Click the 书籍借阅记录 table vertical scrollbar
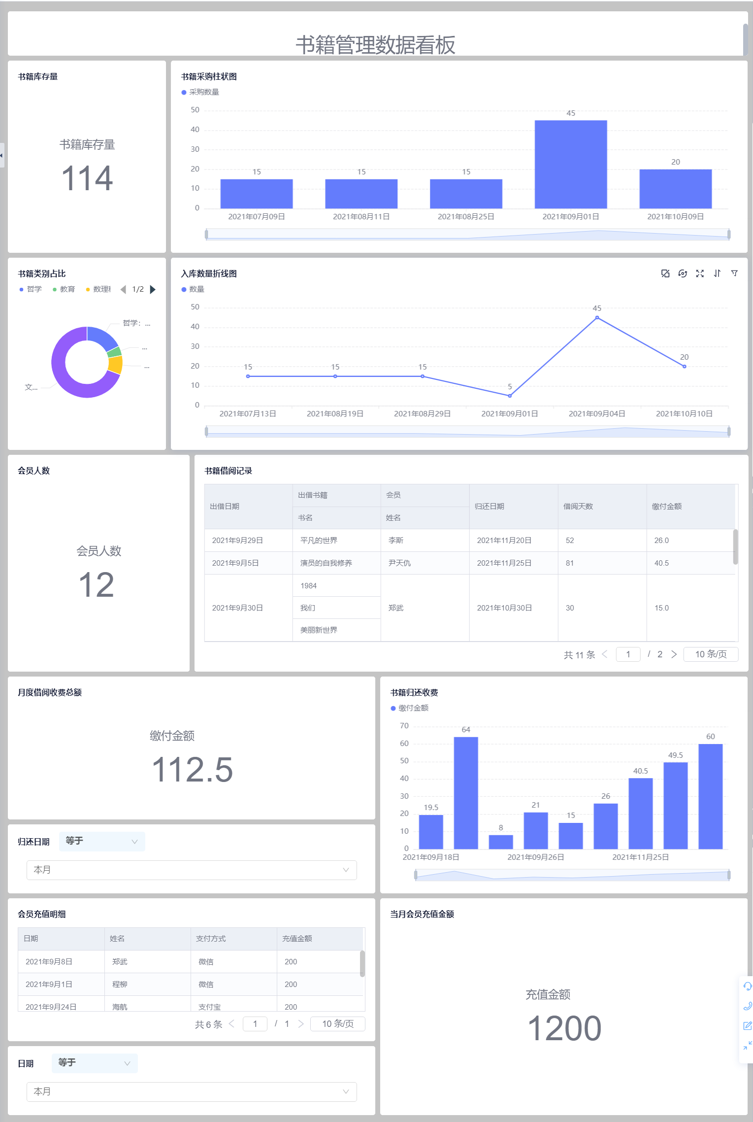Image resolution: width=753 pixels, height=1122 pixels. (x=736, y=546)
